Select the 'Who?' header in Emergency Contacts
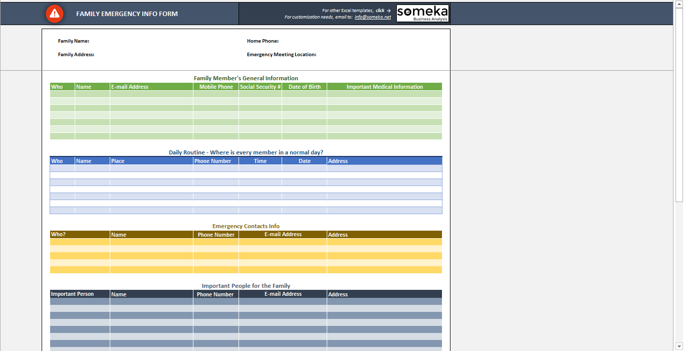 80,234
